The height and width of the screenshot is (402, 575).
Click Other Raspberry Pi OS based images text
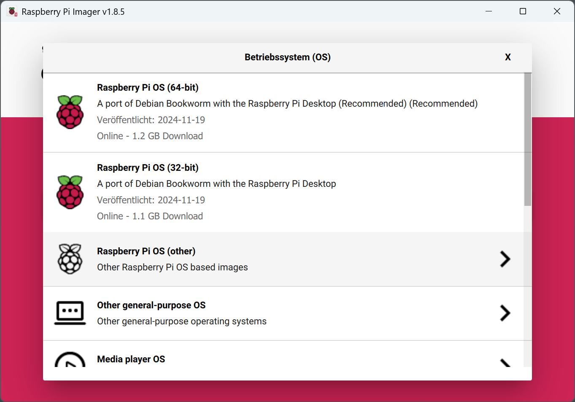tap(172, 267)
